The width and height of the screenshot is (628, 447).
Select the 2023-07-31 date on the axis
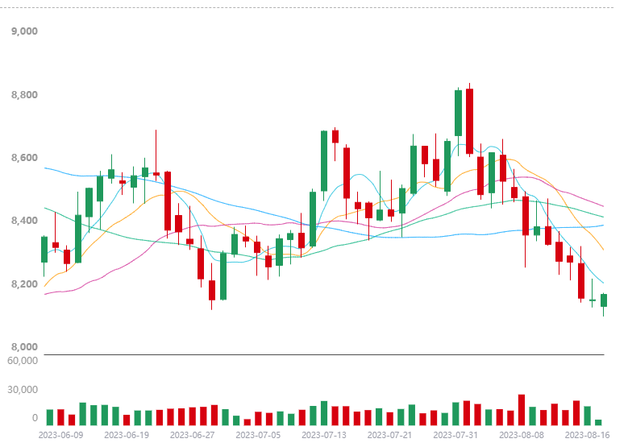coord(455,434)
